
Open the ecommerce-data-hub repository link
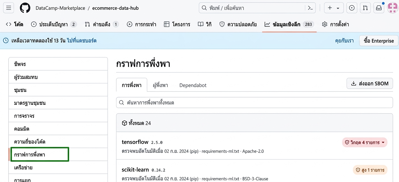coord(115,8)
